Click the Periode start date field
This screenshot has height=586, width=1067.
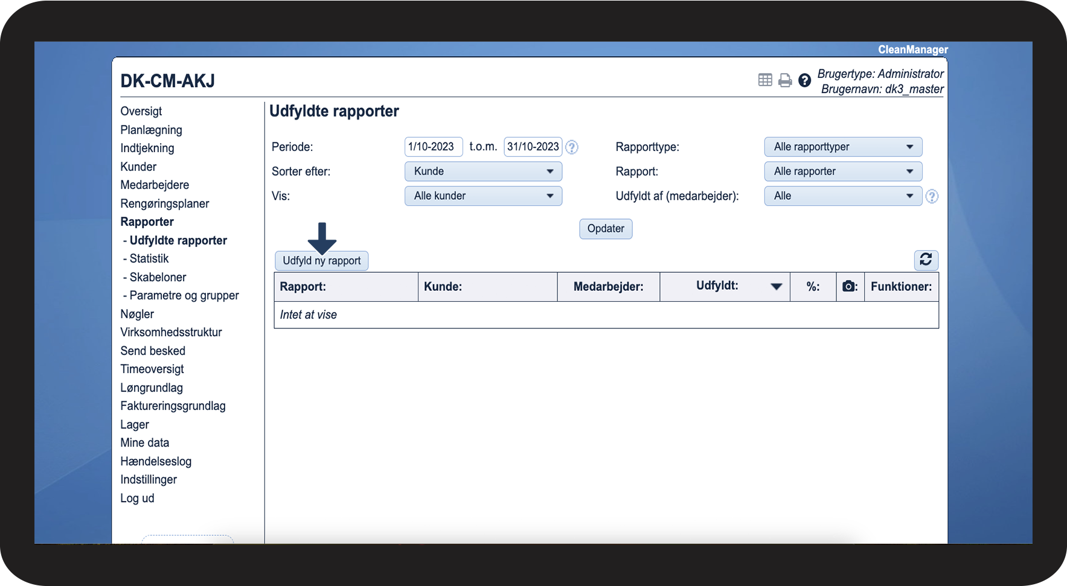pos(433,147)
